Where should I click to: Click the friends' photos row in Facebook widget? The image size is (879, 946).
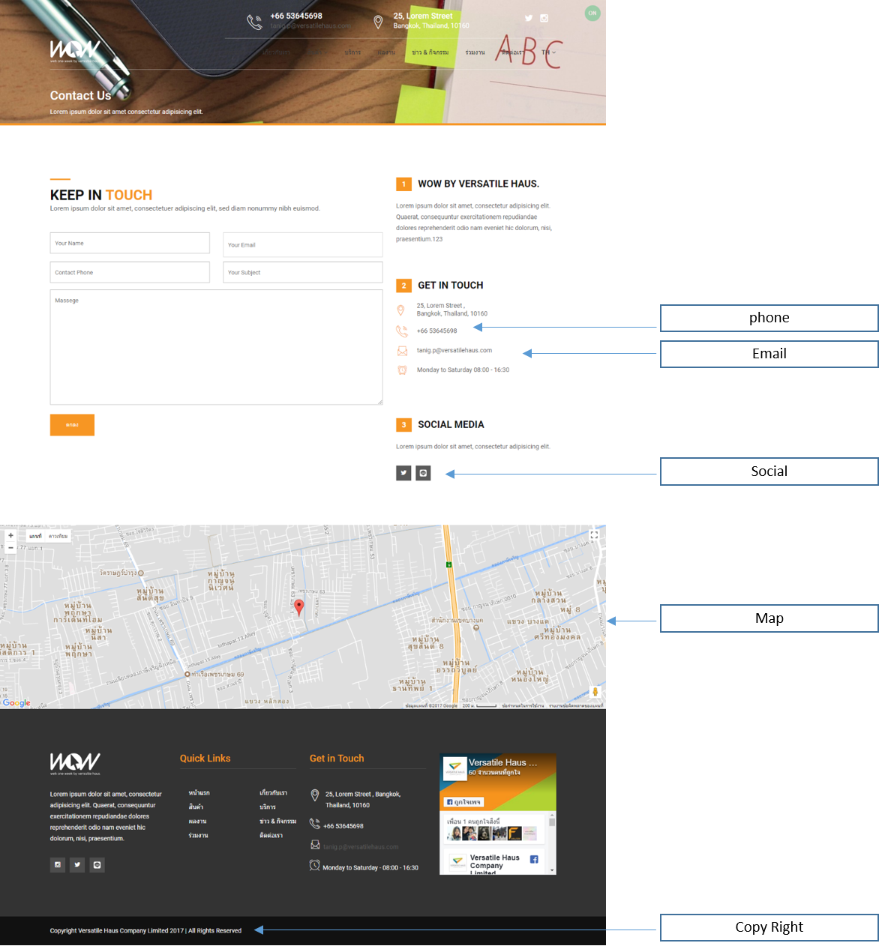click(492, 833)
